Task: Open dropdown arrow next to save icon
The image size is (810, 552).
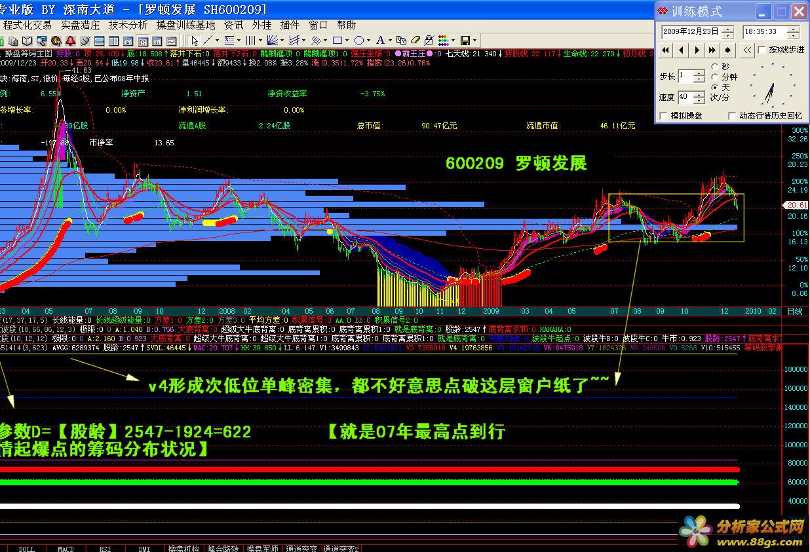Action: [x=474, y=40]
